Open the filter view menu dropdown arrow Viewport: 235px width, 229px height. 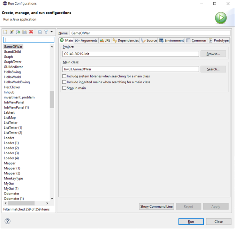(51, 32)
